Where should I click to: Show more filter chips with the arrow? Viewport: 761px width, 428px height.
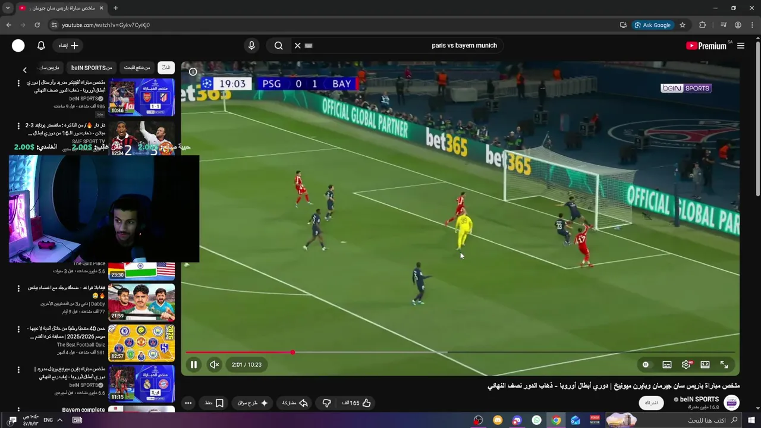coord(25,70)
